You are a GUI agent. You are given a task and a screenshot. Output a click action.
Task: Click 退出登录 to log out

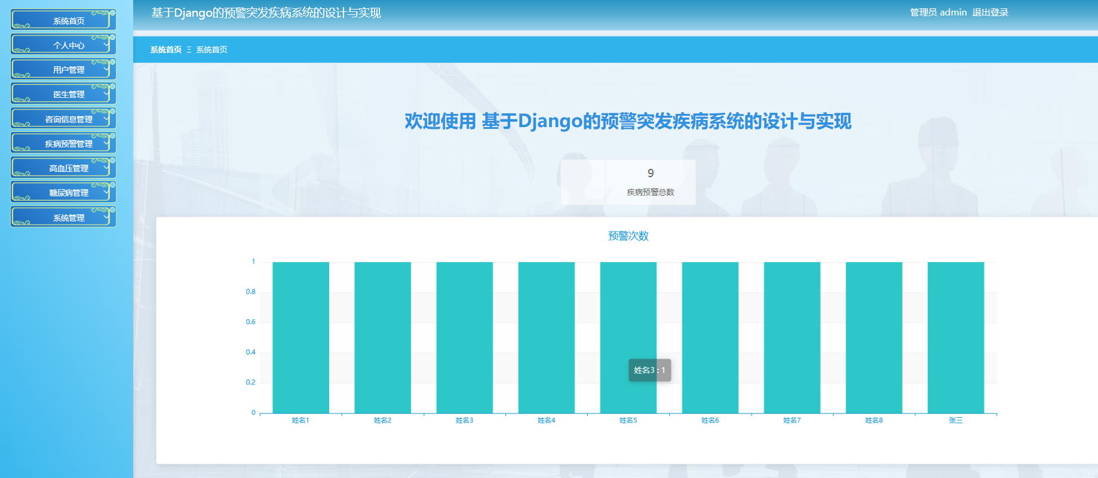click(990, 12)
